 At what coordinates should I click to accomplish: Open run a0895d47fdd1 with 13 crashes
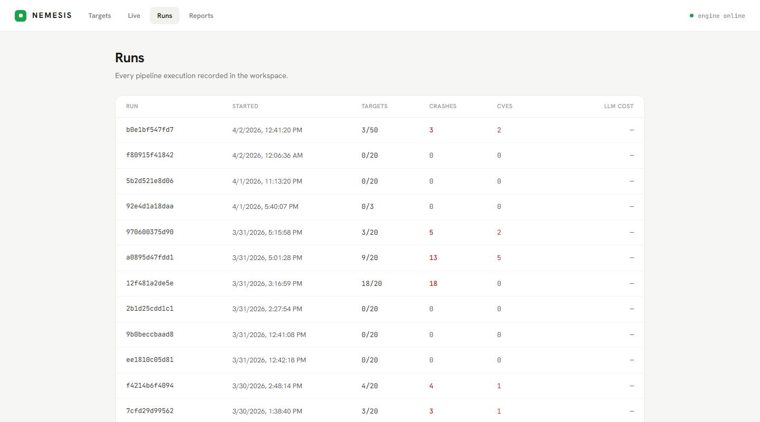[x=380, y=258]
